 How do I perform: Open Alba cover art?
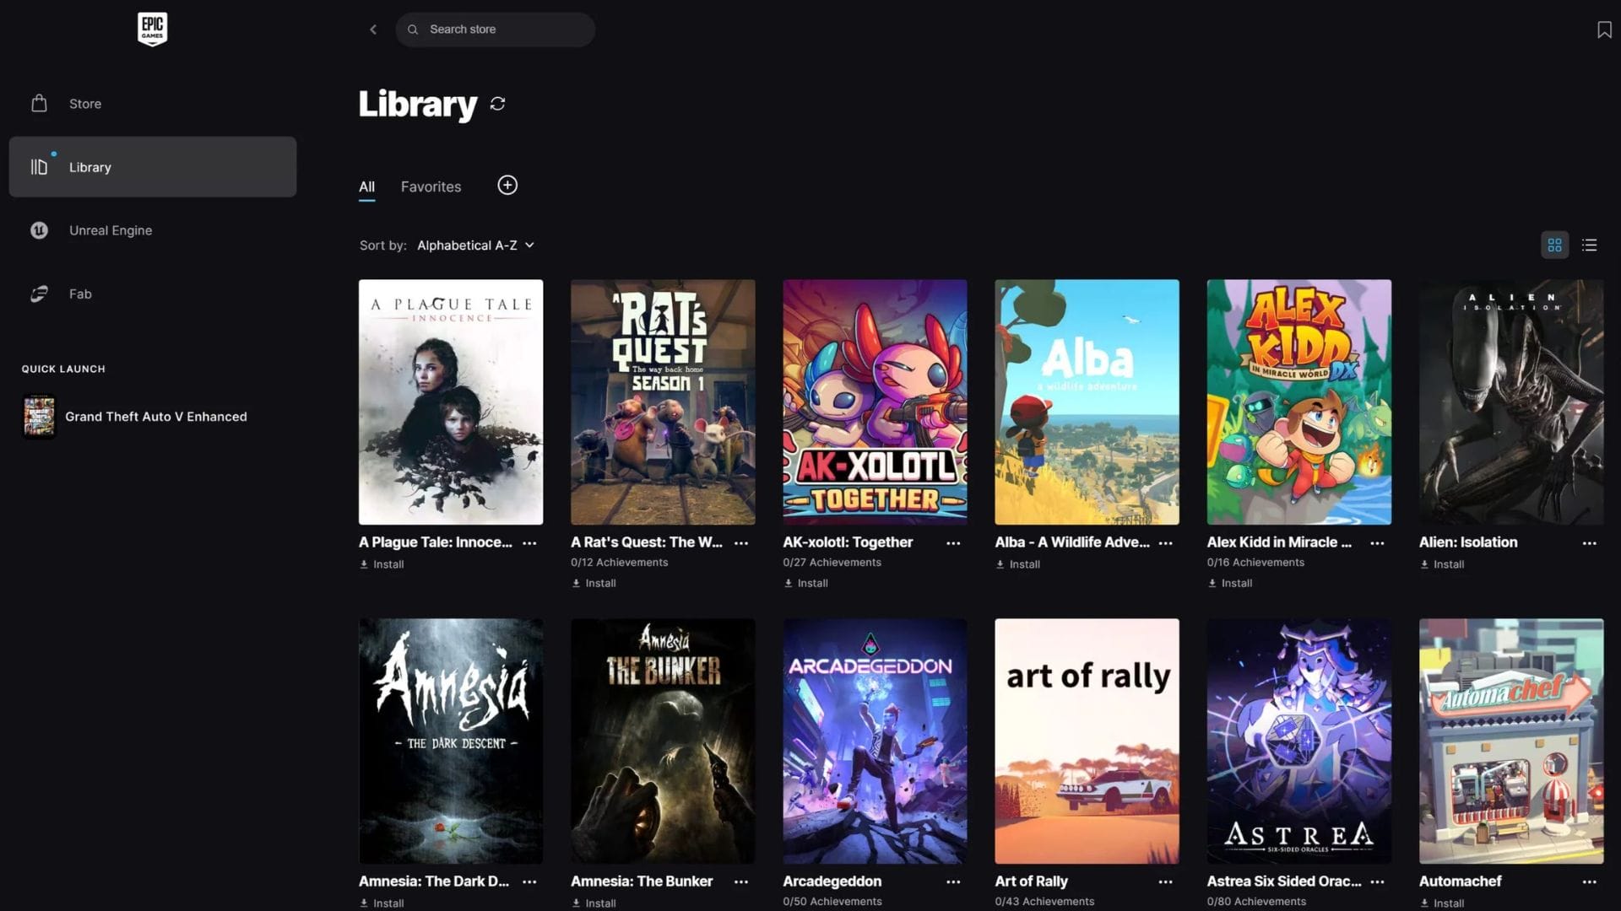(1087, 402)
